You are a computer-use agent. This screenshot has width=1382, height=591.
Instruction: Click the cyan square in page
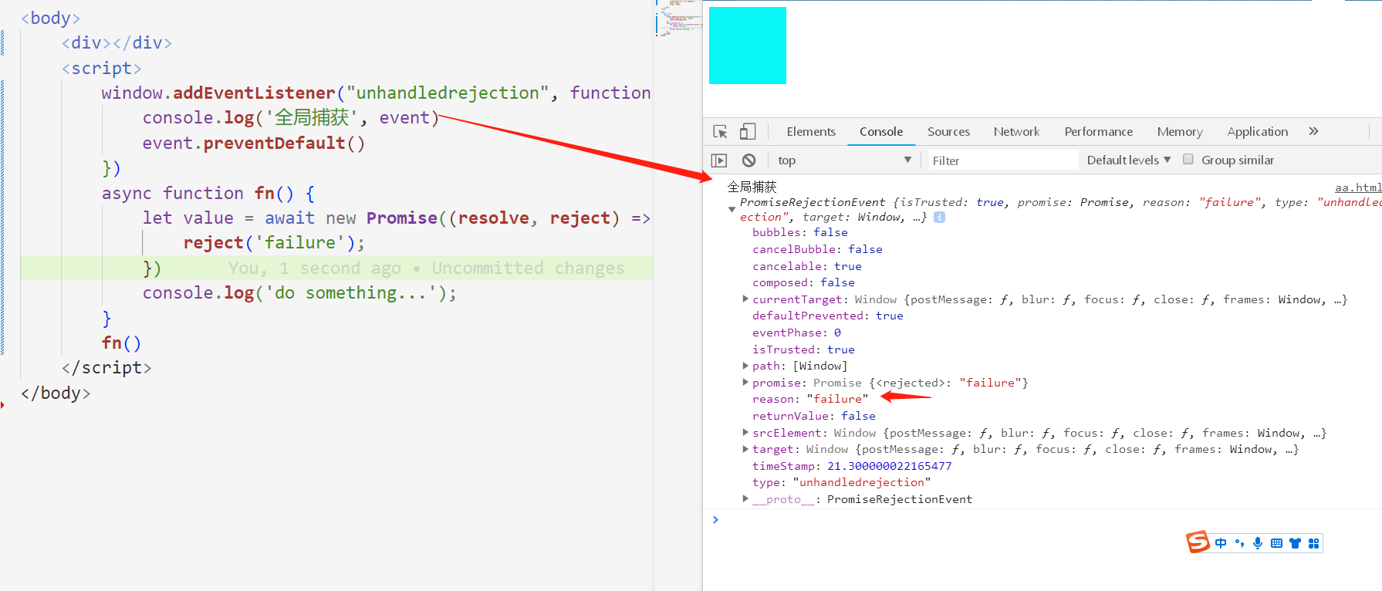click(748, 46)
